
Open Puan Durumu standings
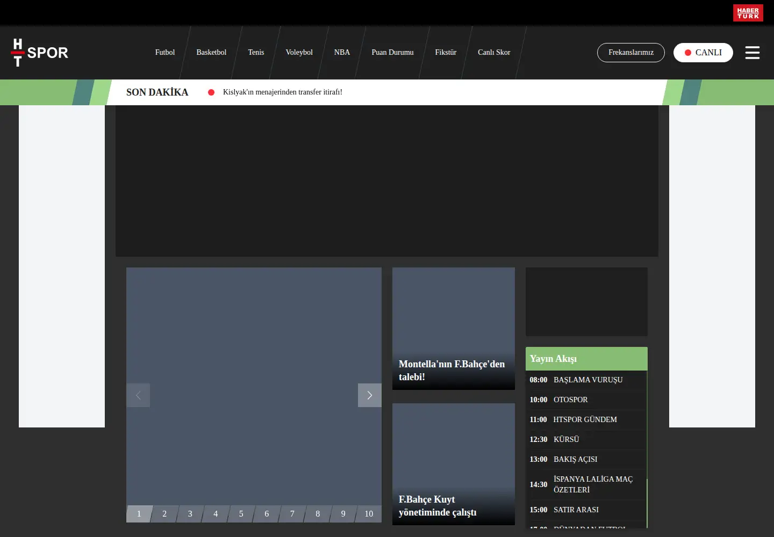point(392,52)
